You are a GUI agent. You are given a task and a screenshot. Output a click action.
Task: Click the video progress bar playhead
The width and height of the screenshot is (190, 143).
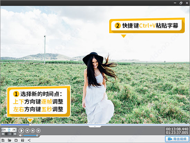pyautogui.click(x=30, y=125)
